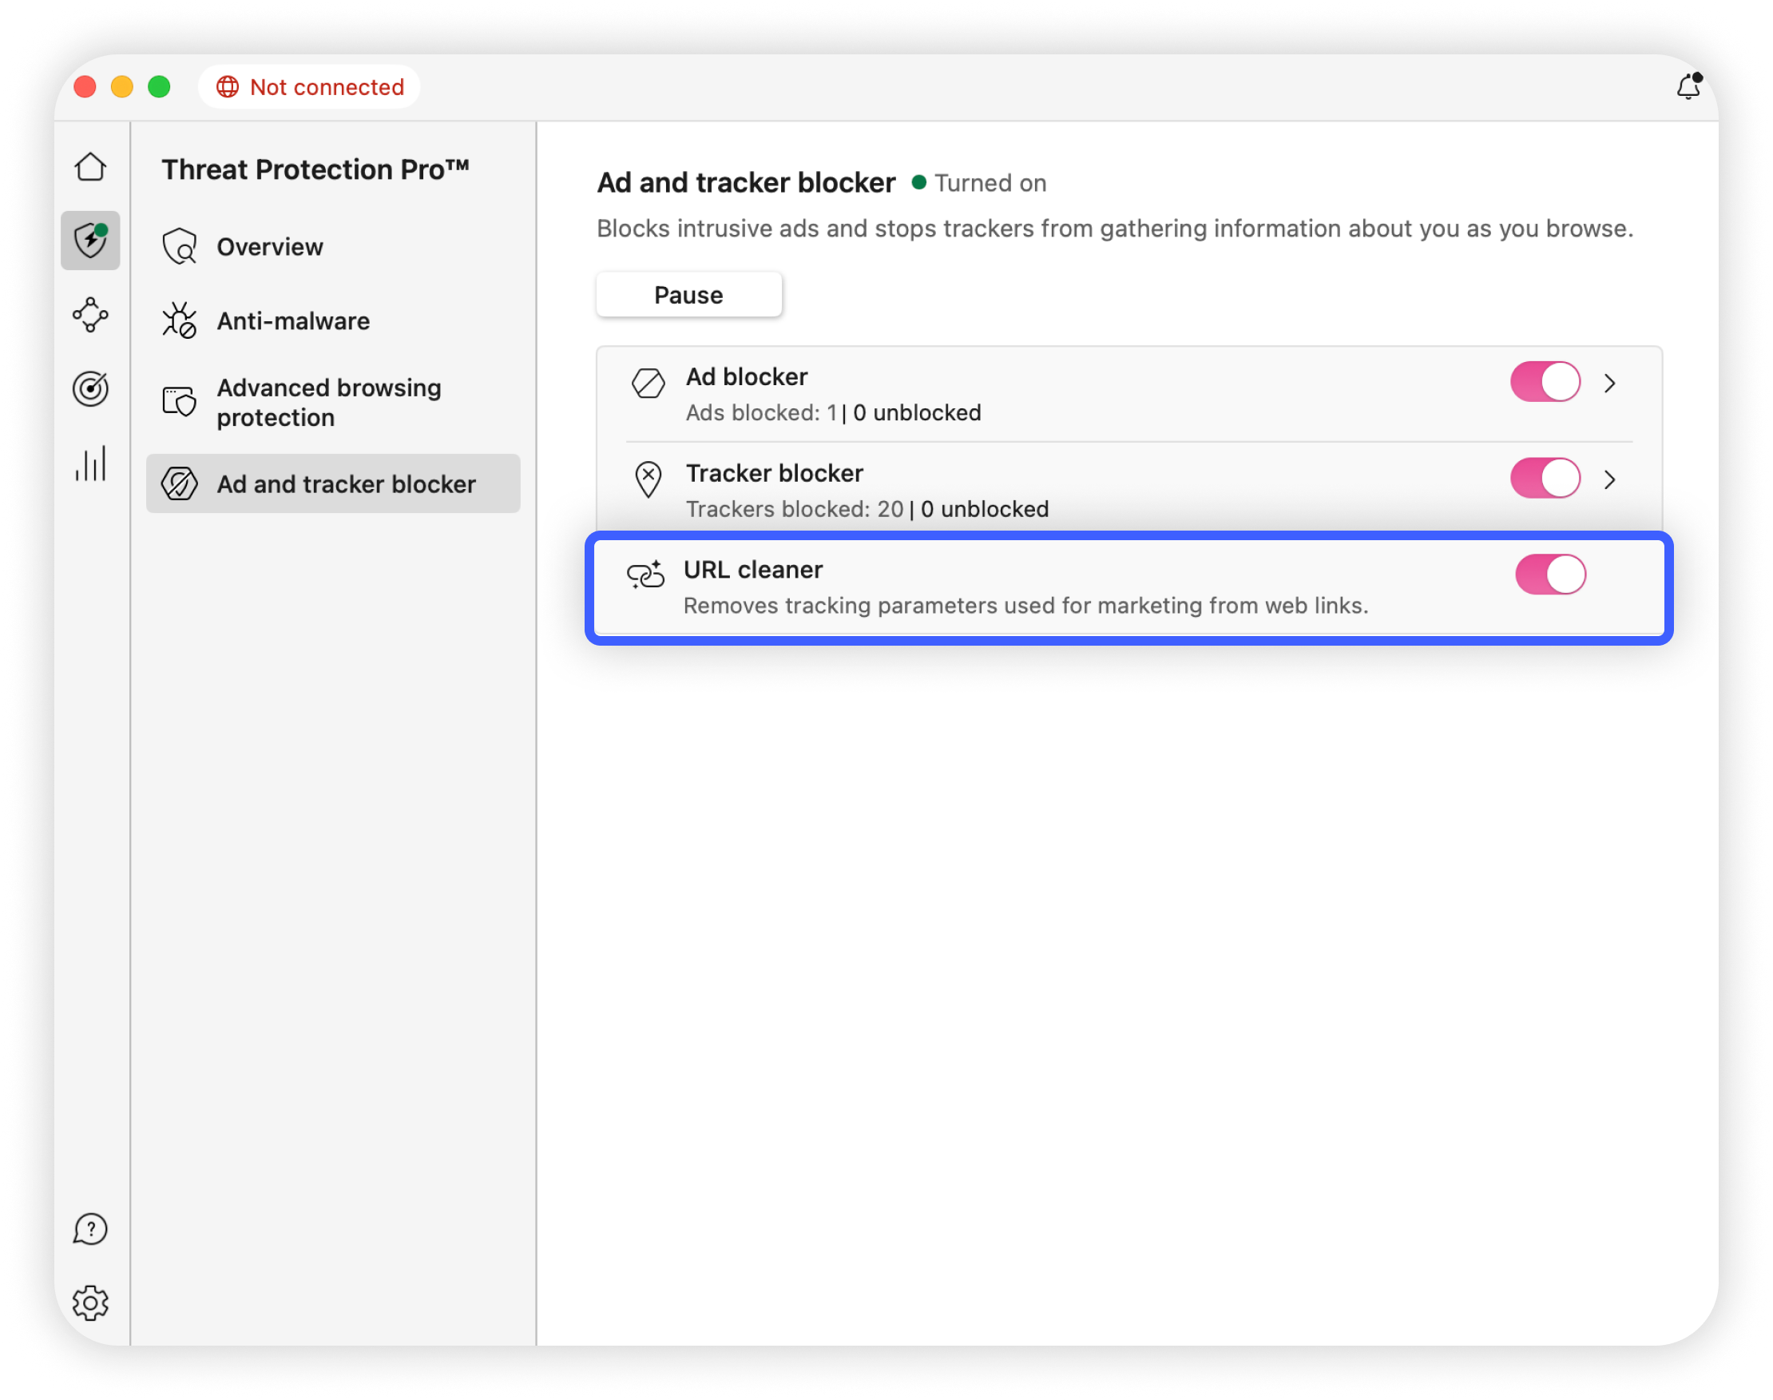Turn off the Ad blocker toggle
The height and width of the screenshot is (1400, 1773).
click(x=1545, y=382)
